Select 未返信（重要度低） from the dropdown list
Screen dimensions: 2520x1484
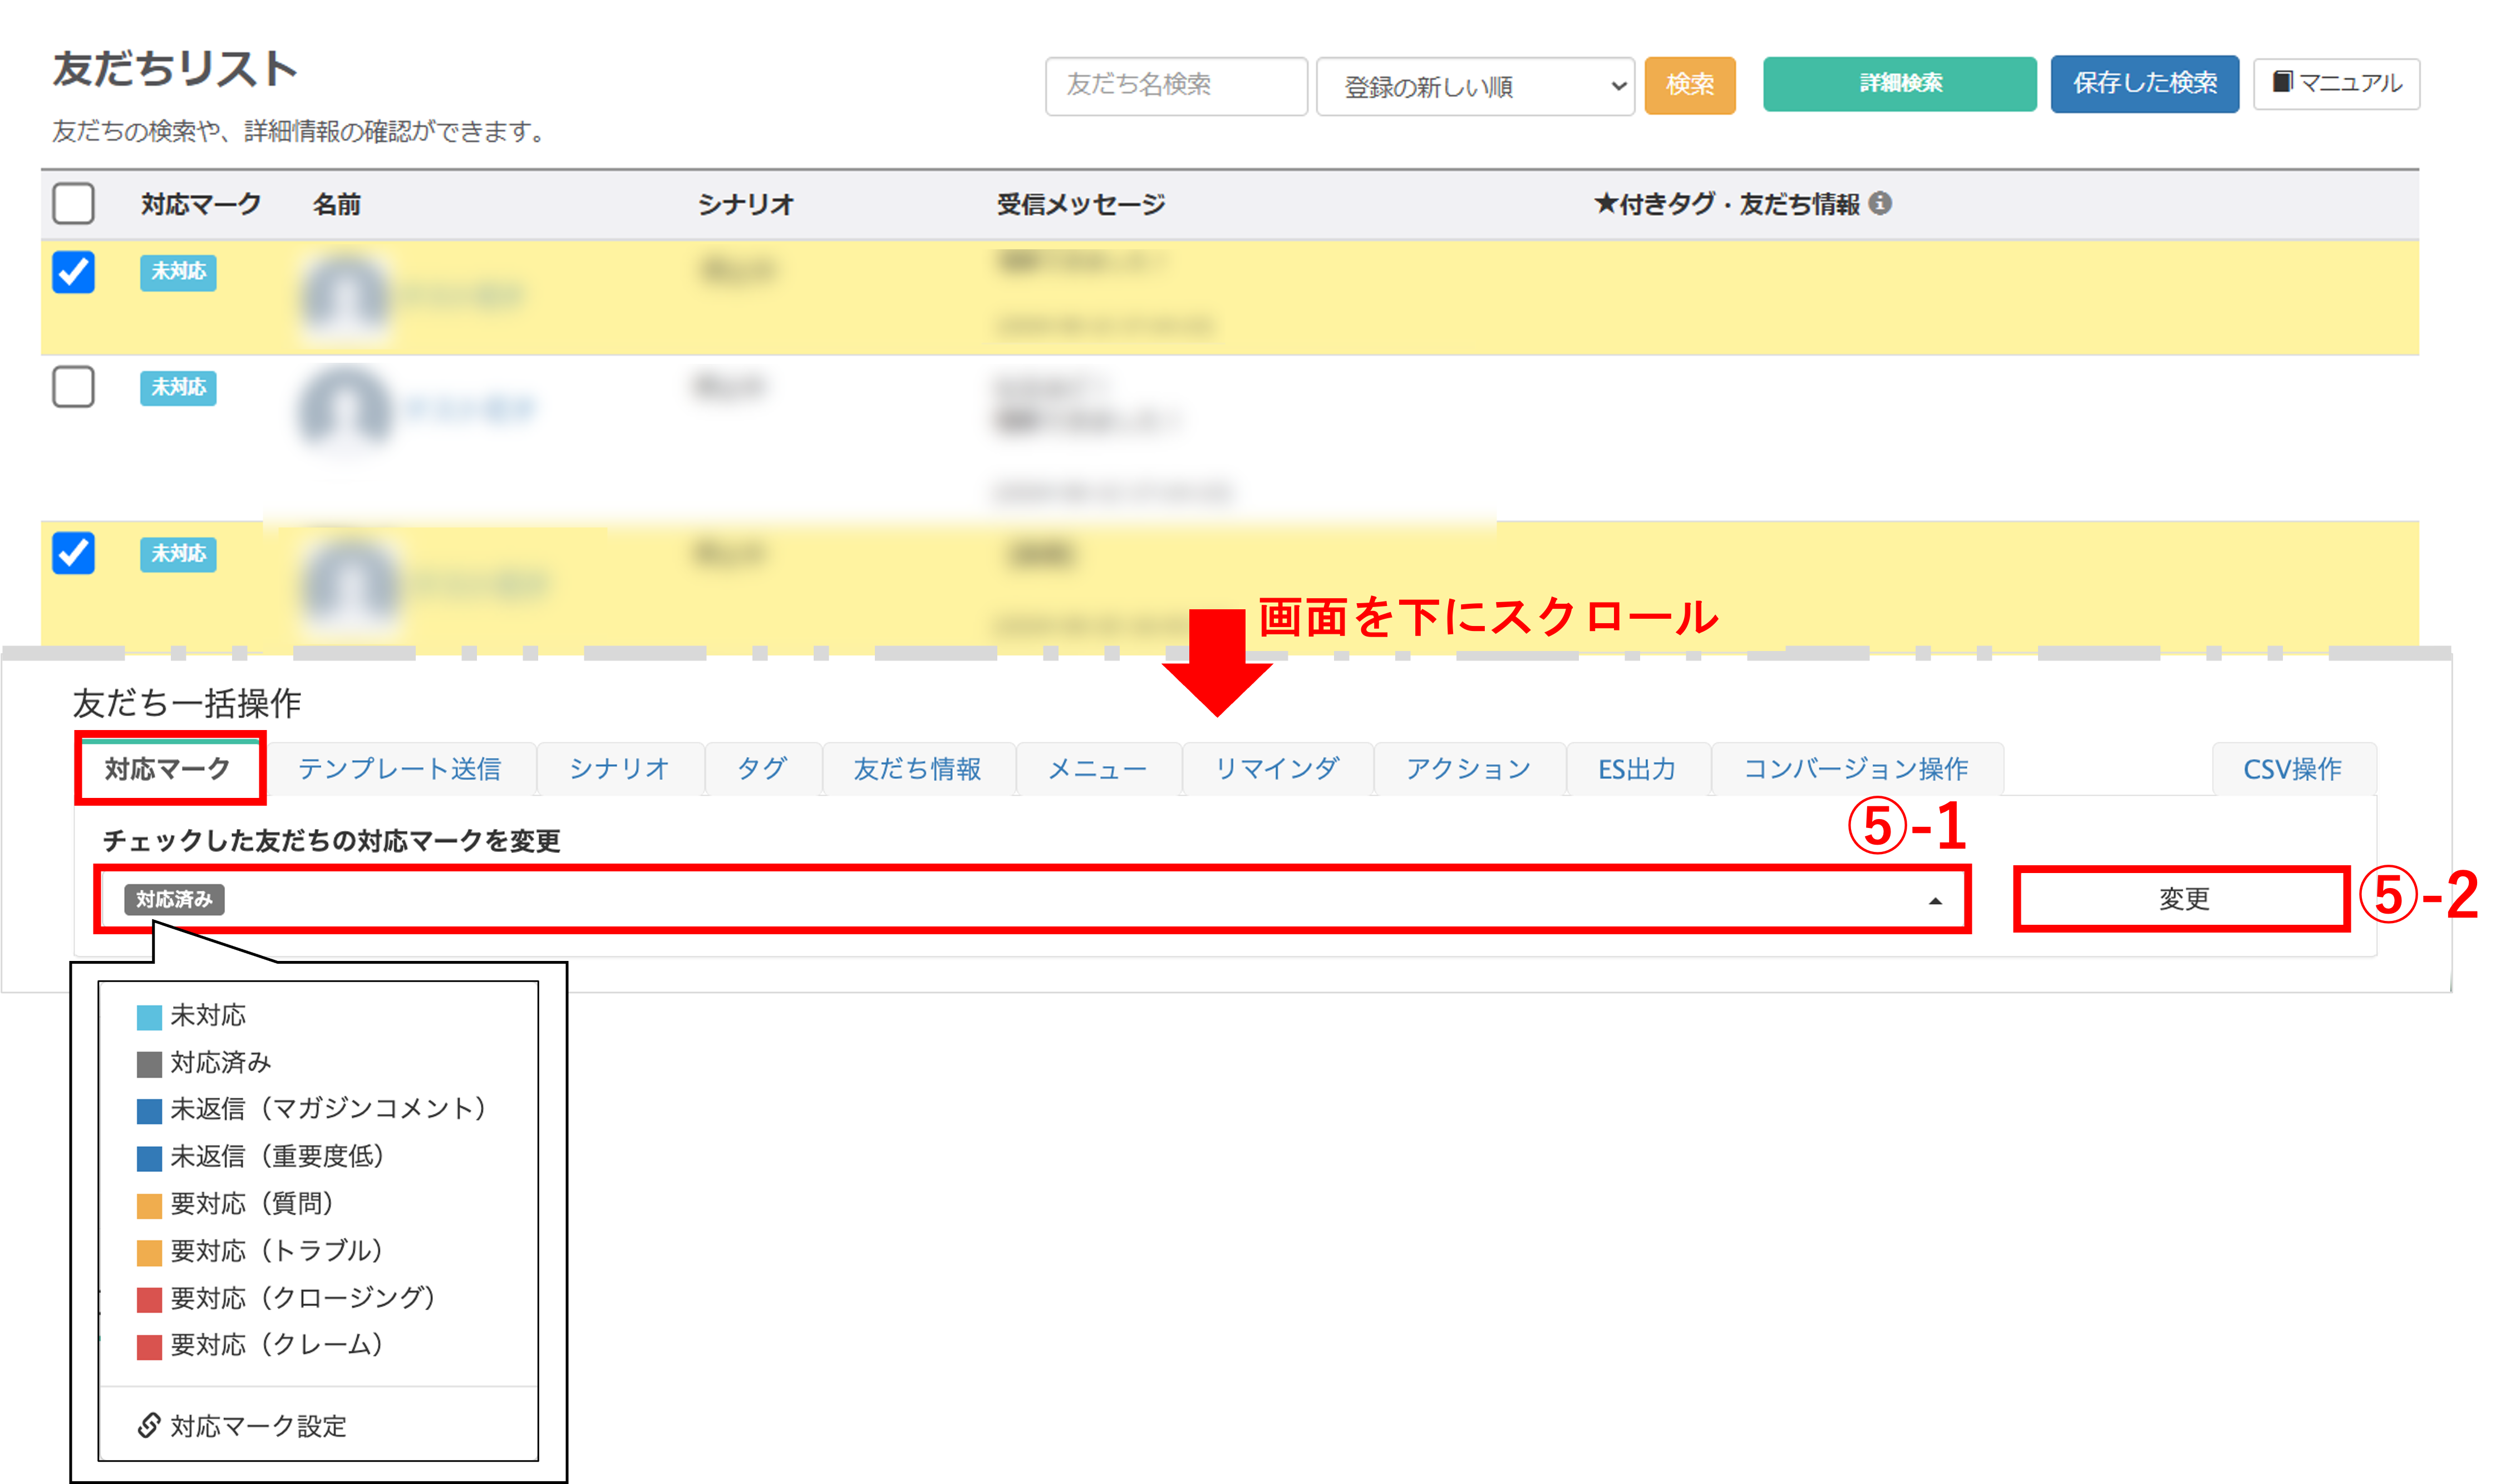[276, 1156]
